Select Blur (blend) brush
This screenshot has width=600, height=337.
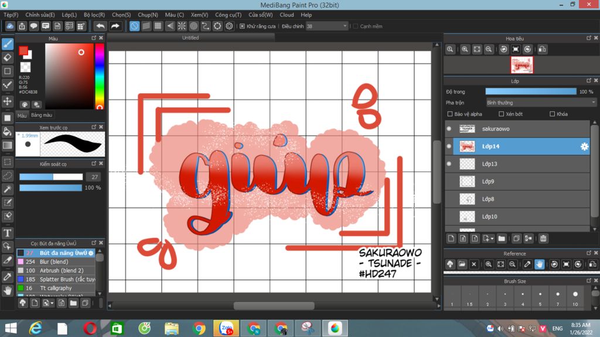click(x=56, y=262)
